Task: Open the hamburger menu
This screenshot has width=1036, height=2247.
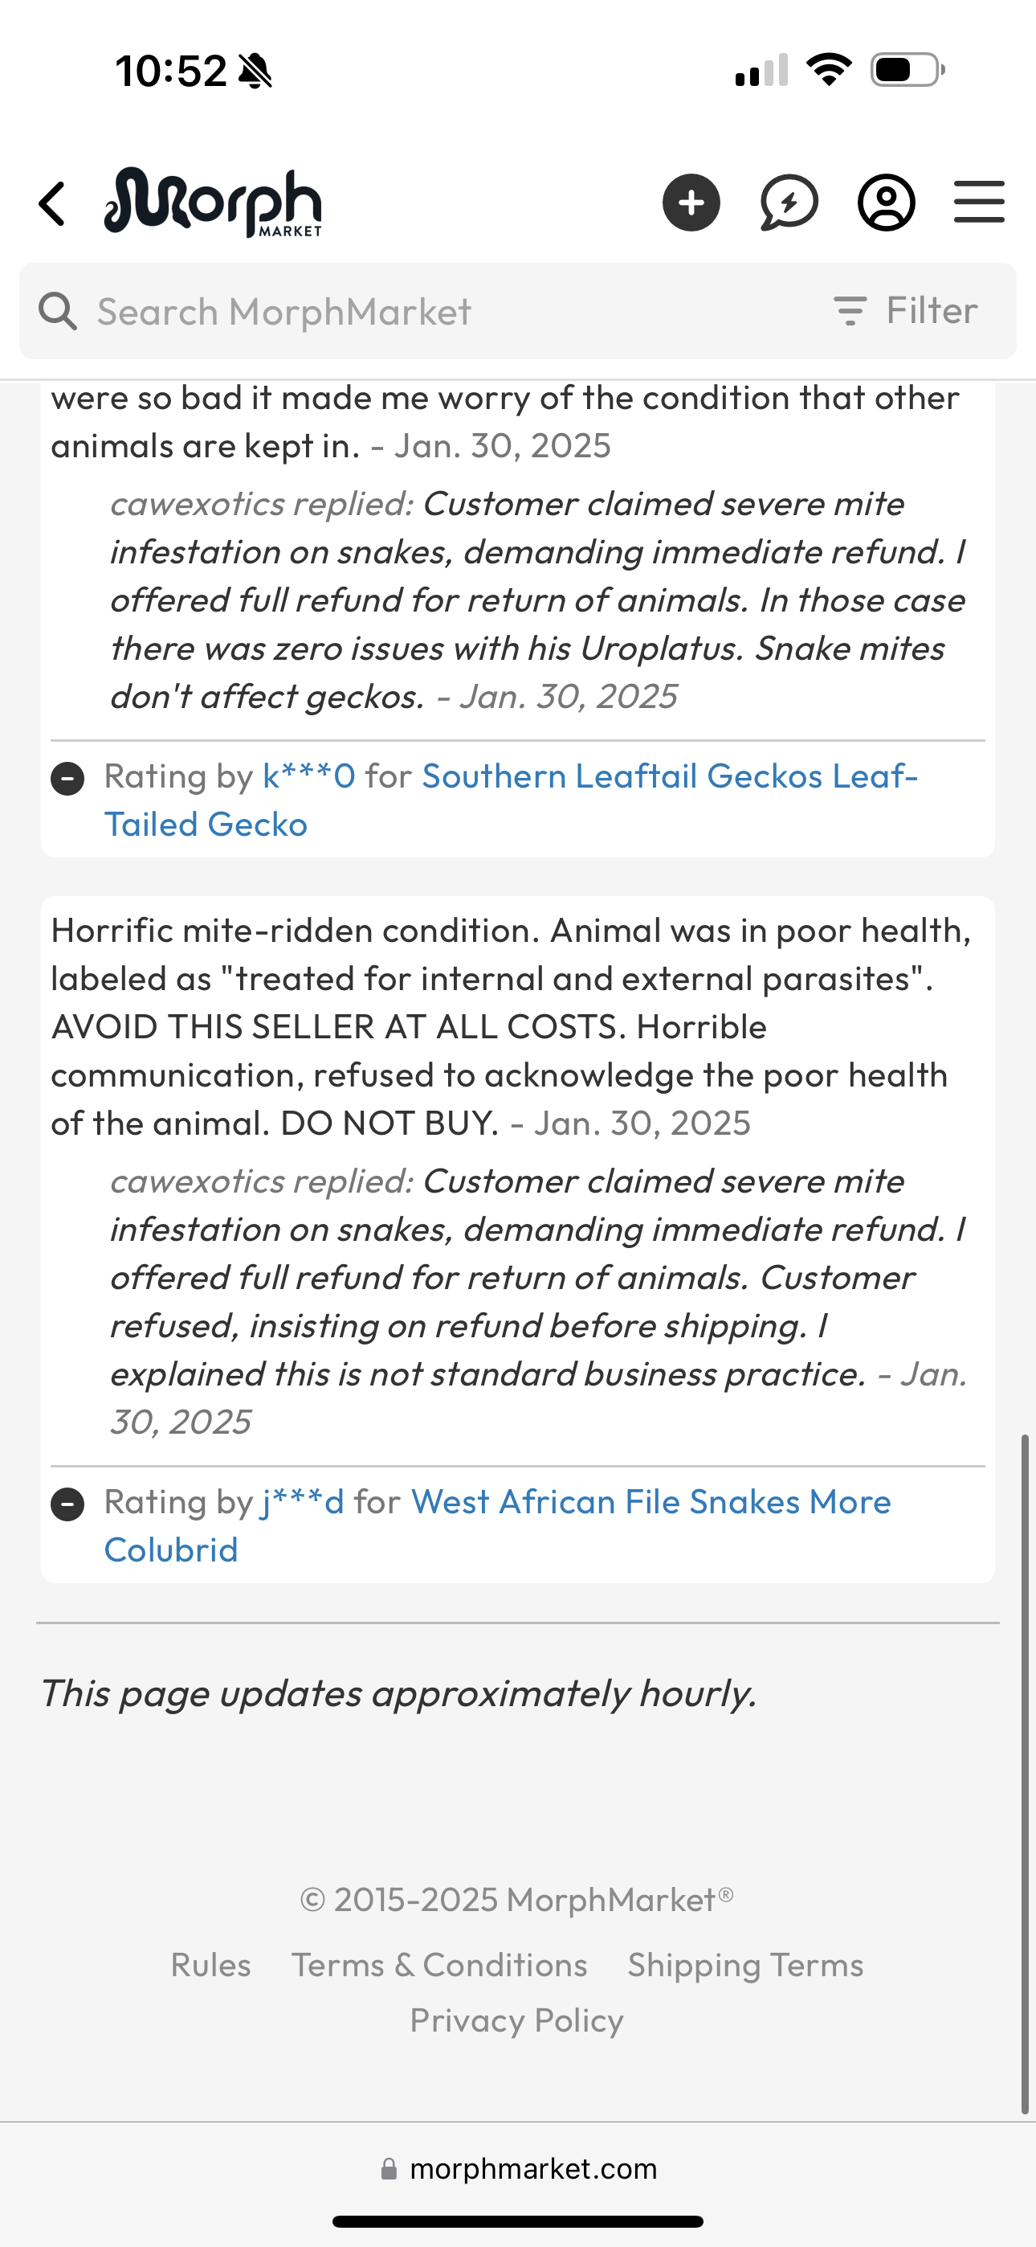Action: (x=978, y=203)
